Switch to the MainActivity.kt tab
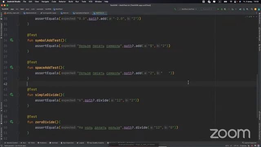Image resolution: width=261 pixels, height=147 pixels. click(x=31, y=13)
